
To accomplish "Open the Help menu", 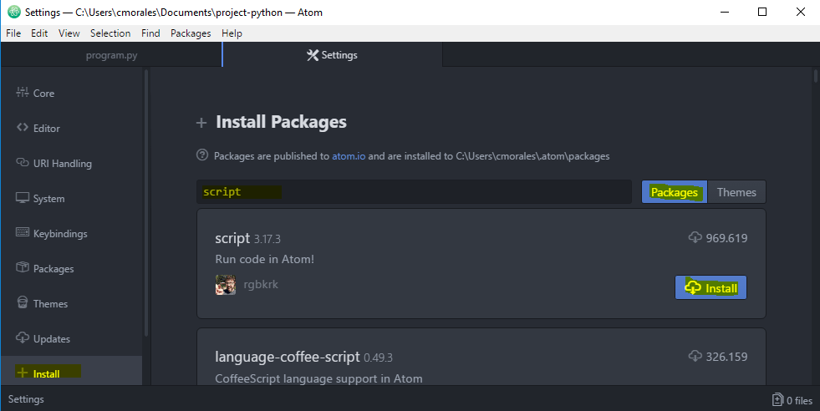I will pos(232,33).
